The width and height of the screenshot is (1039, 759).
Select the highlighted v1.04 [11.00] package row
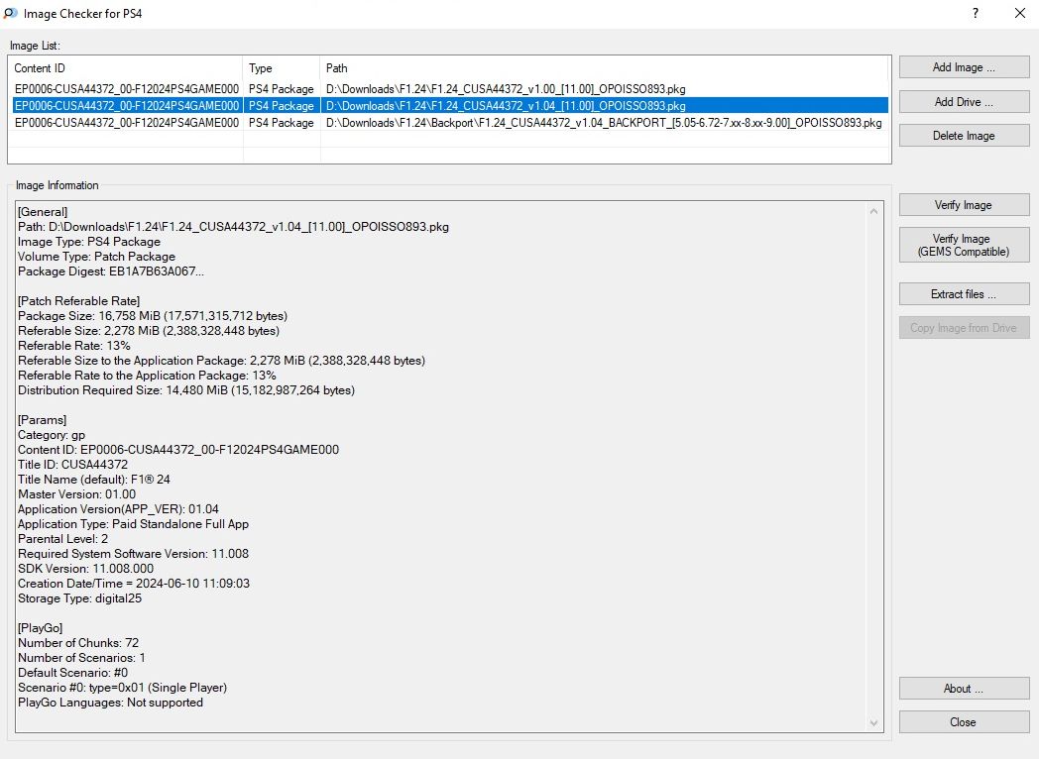450,105
